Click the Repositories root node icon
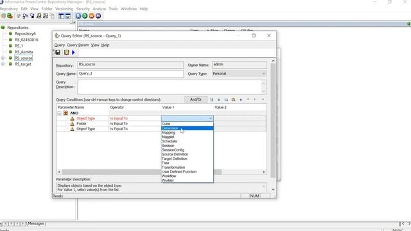Image resolution: width=411 pixels, height=231 pixels. (x=3, y=27)
